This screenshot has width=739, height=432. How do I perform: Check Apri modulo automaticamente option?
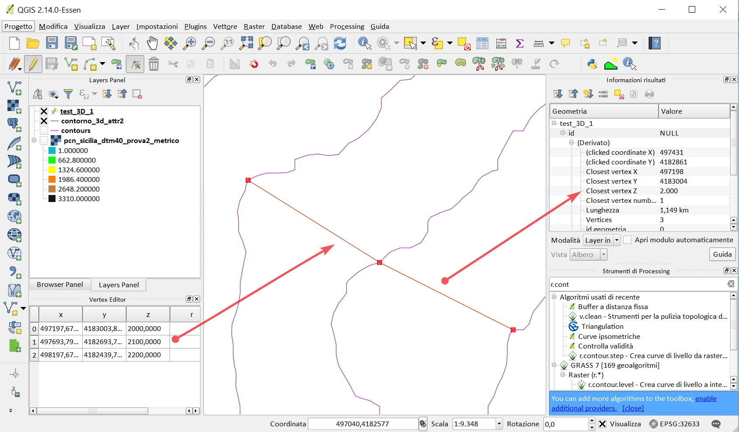tap(627, 240)
